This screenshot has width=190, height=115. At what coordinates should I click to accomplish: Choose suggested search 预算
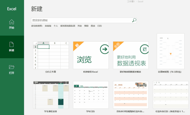[86, 26]
